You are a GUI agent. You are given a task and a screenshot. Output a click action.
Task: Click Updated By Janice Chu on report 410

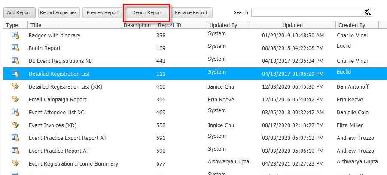[x=221, y=87]
